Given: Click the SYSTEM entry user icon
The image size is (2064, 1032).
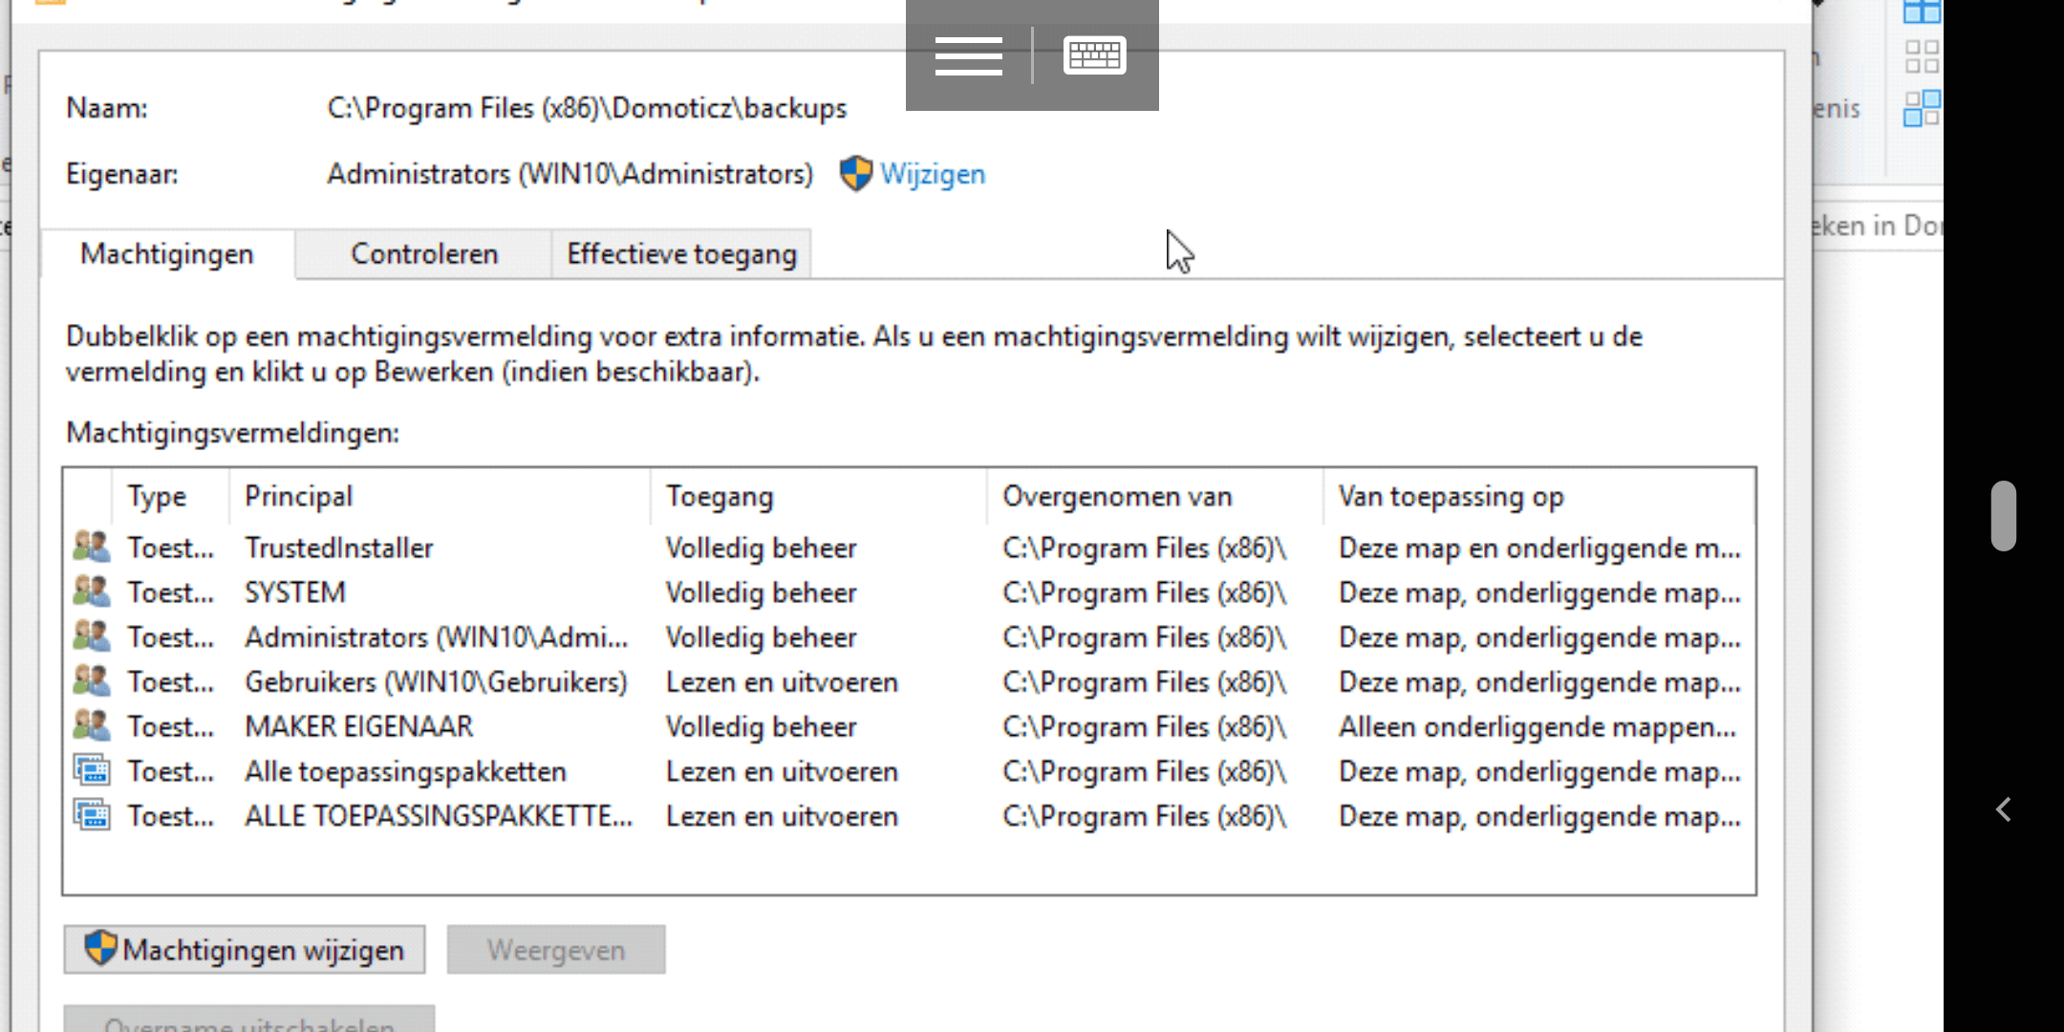Looking at the screenshot, I should point(92,592).
